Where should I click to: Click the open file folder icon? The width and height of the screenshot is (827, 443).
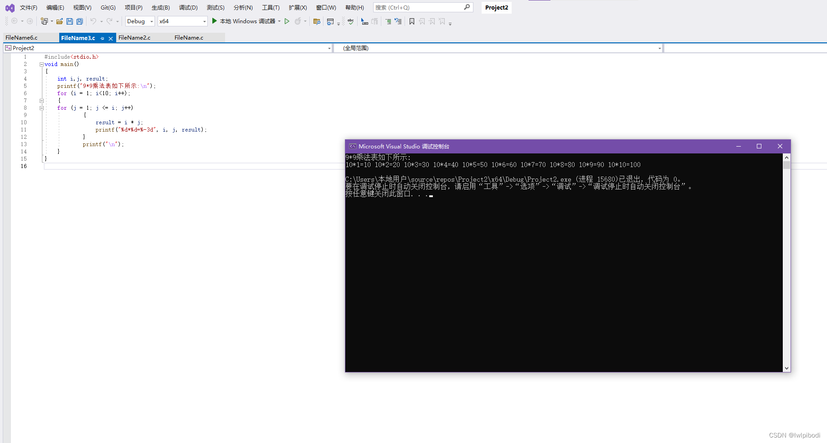pyautogui.click(x=60, y=21)
